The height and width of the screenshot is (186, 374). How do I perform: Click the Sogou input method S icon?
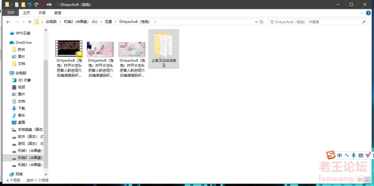[x=331, y=155]
